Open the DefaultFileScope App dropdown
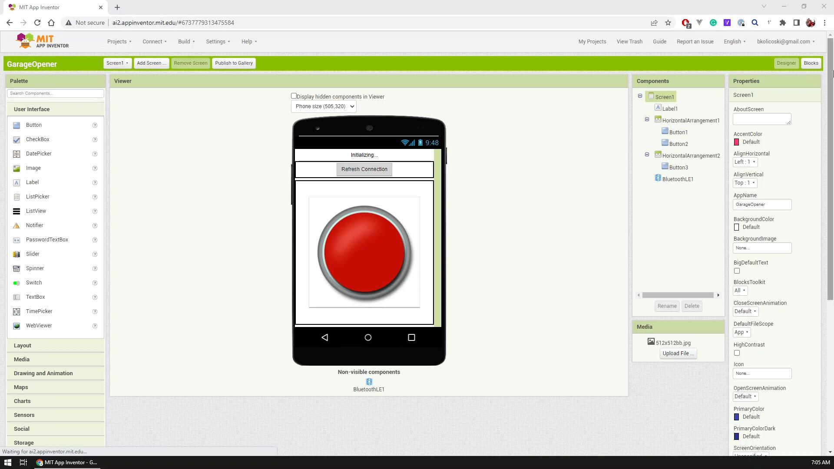Viewport: 834px width, 469px height. coord(741,332)
